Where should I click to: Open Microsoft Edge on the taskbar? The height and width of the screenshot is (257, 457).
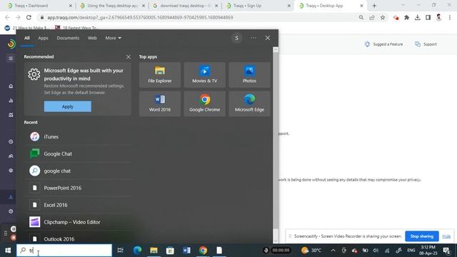pos(137,251)
